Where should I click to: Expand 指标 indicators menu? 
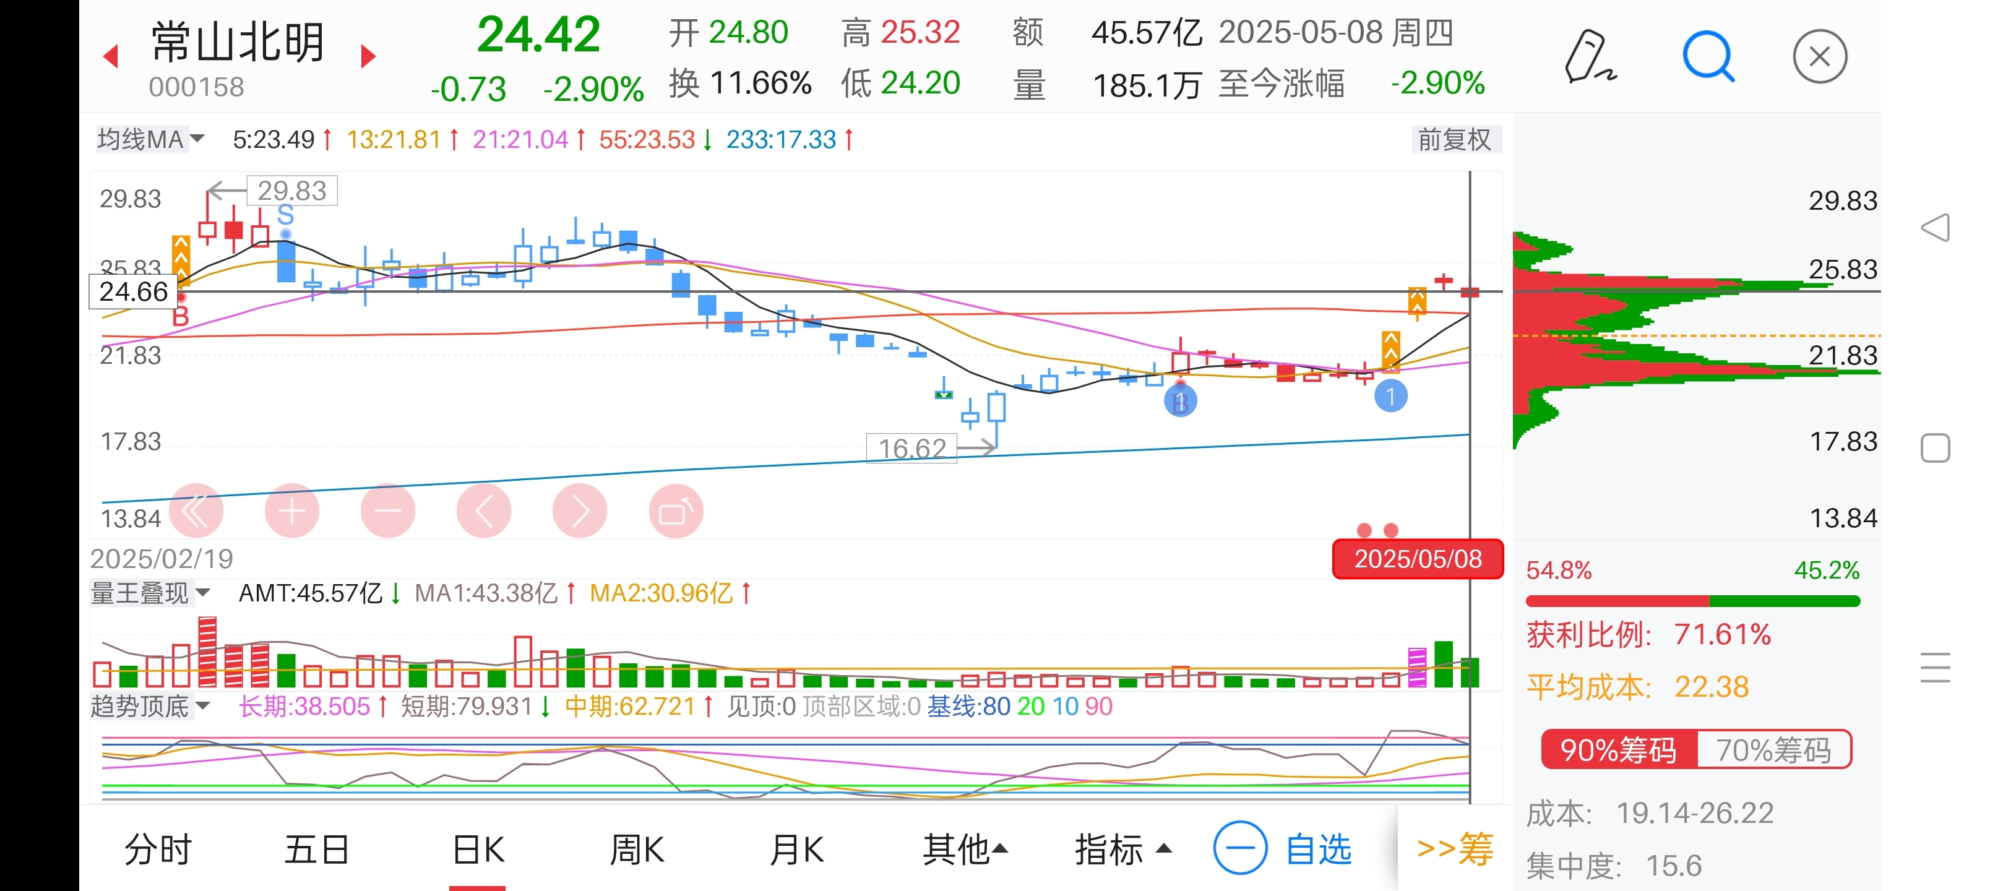[1123, 850]
